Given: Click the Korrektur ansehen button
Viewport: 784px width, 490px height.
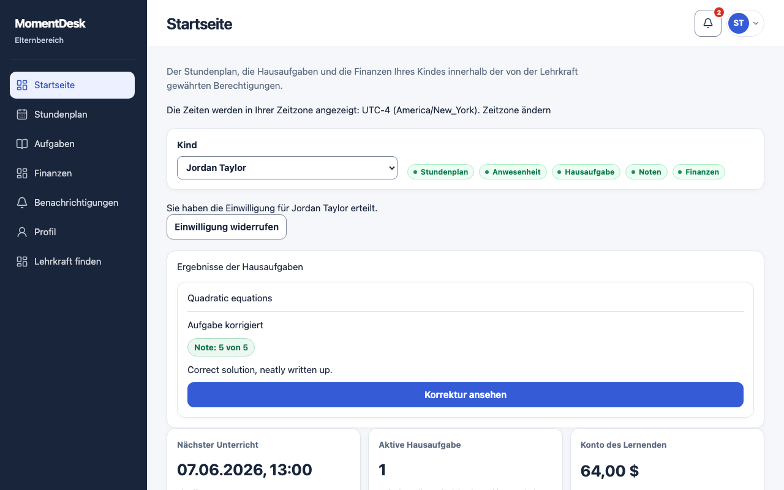Looking at the screenshot, I should 466,395.
